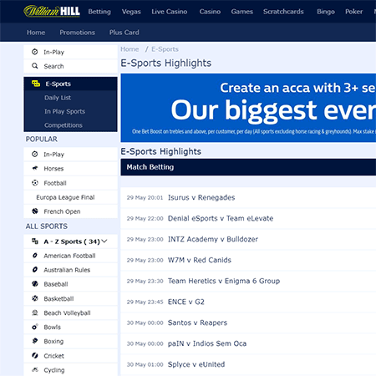This screenshot has height=376, width=376.
Task: Open paiN v Indios Sem Oca match
Action: pos(207,343)
